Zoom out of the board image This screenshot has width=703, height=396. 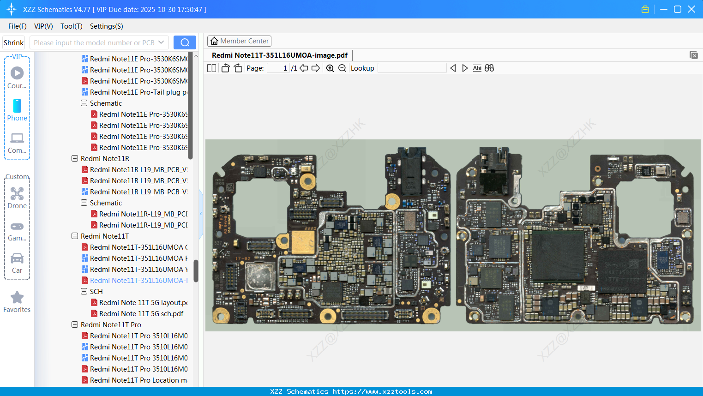[342, 68]
